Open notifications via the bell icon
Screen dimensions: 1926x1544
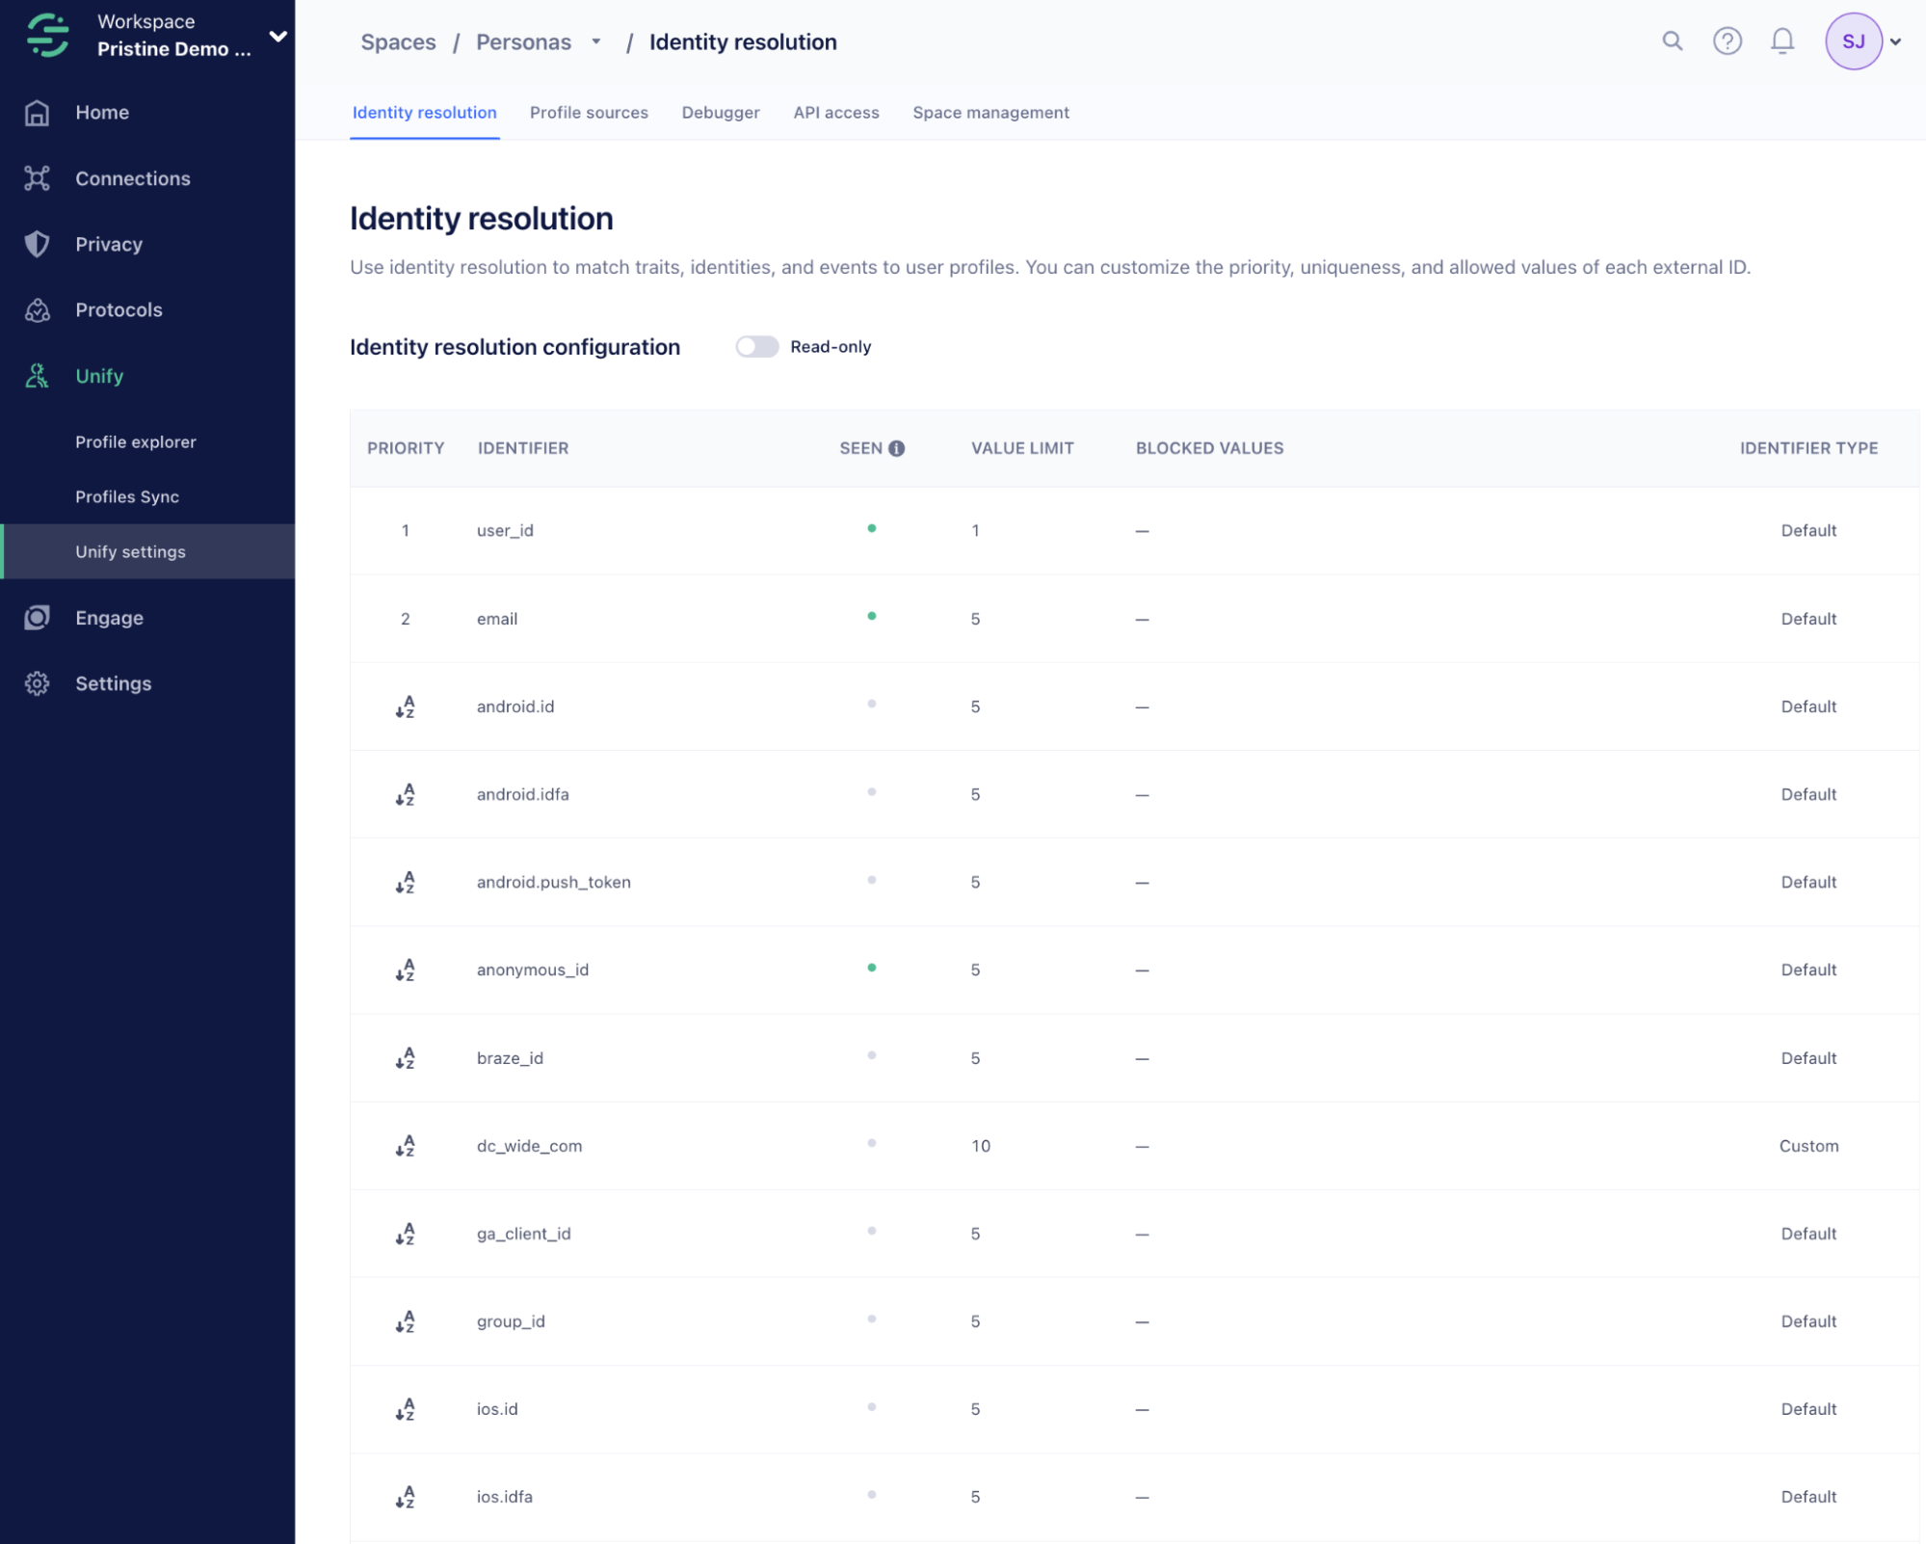point(1782,41)
